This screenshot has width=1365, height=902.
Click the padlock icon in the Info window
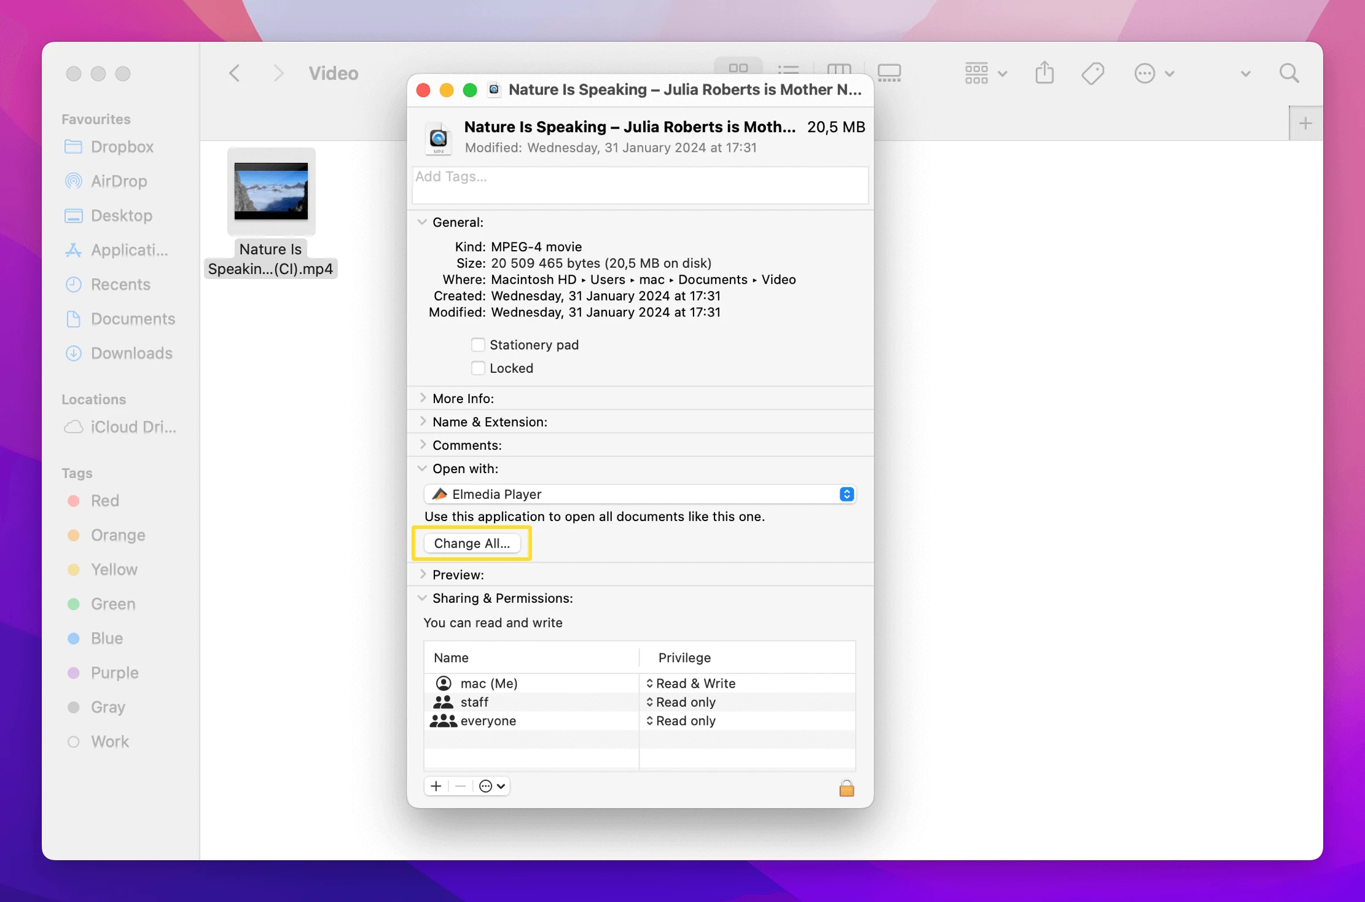[846, 788]
